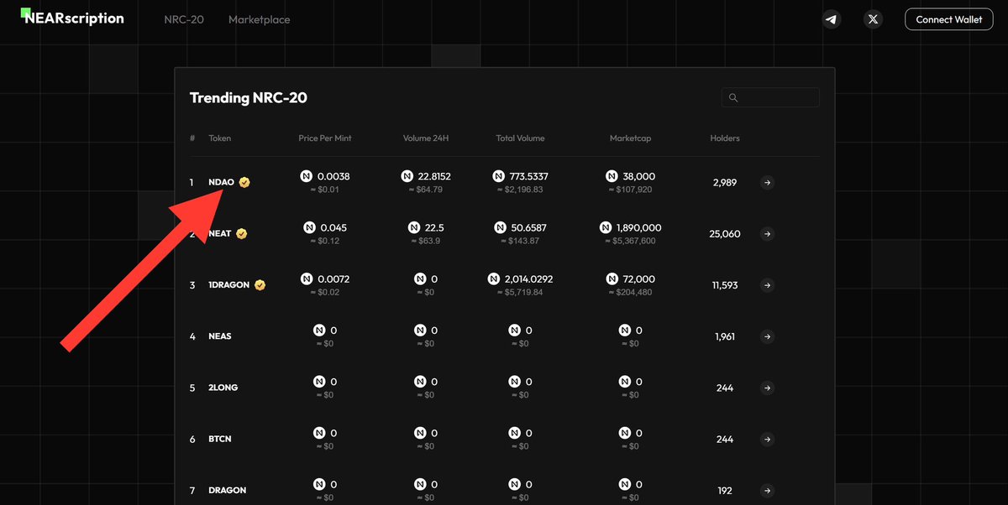Screen dimensions: 1008x505
Task: Click NDAO holders count 2,989
Action: click(725, 182)
